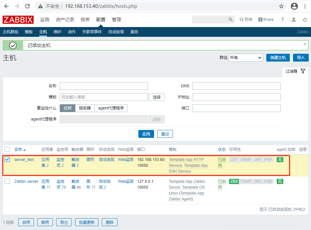The height and width of the screenshot is (230, 311).
Task: Click 选择 button next to 模板 field
Action: click(x=157, y=97)
